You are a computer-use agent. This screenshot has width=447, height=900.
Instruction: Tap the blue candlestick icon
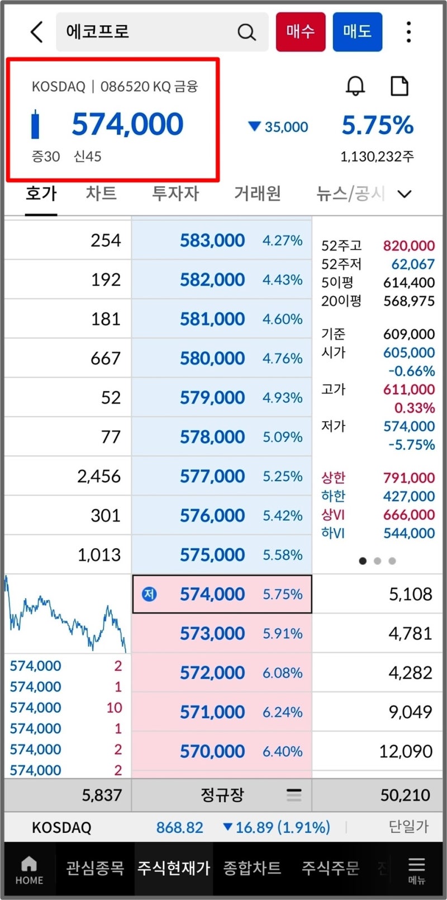[35, 124]
